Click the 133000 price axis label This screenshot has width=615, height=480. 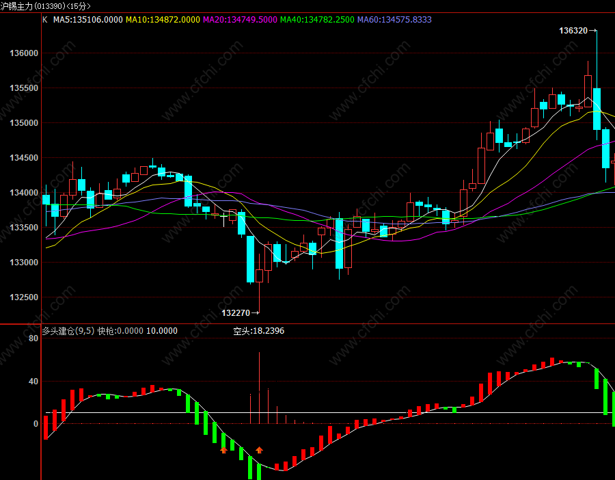[x=24, y=263]
